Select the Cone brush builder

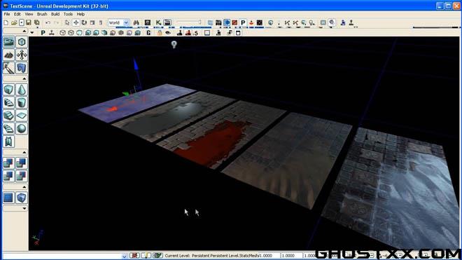click(x=22, y=90)
